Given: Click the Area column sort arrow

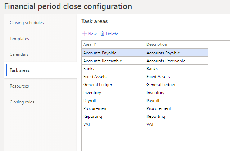Looking at the screenshot, I should [x=95, y=45].
